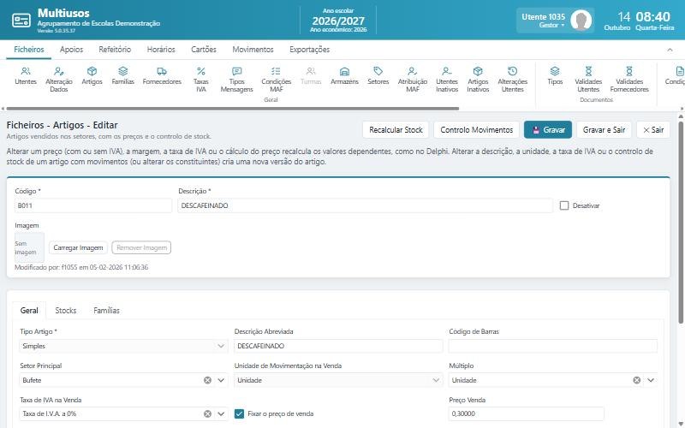This screenshot has height=428, width=685.
Task: Click the Gravar e Sair button
Action: coord(604,130)
